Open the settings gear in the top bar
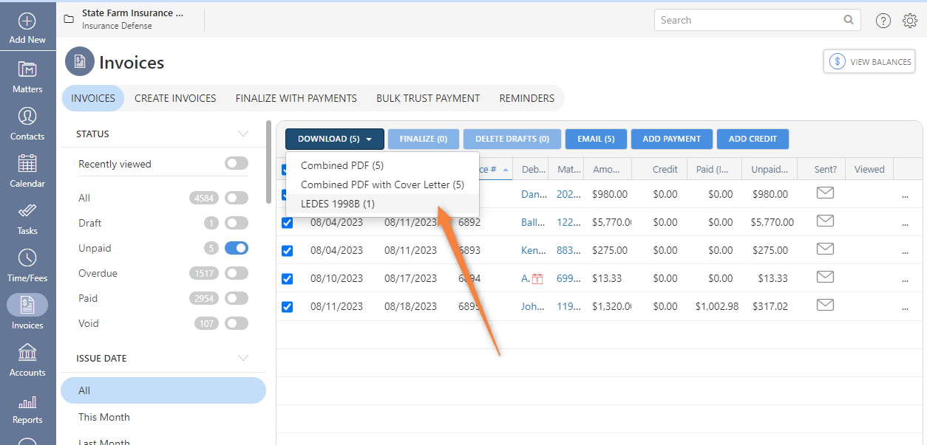This screenshot has width=927, height=445. click(x=910, y=20)
